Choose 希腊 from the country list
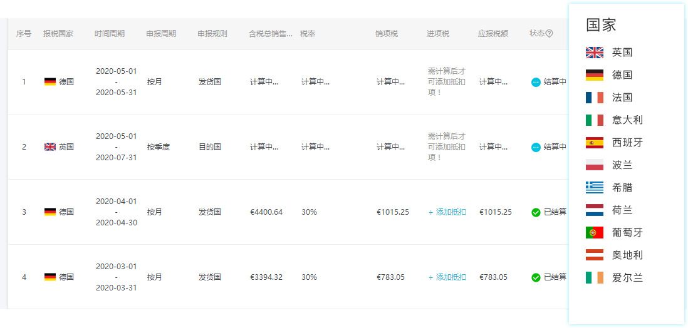This screenshot has width=688, height=328. click(x=622, y=187)
